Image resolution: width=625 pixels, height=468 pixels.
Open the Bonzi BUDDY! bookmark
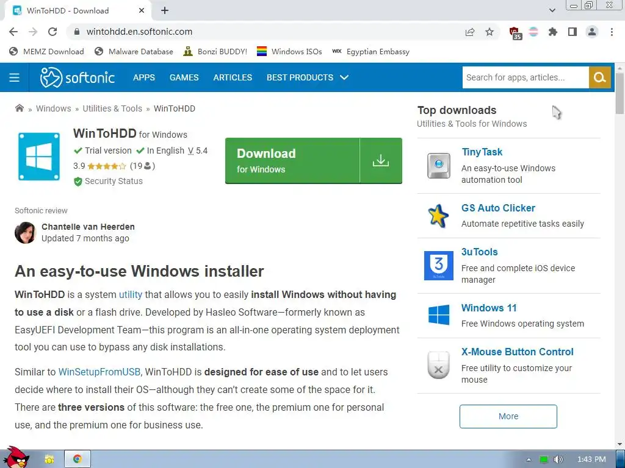point(215,51)
